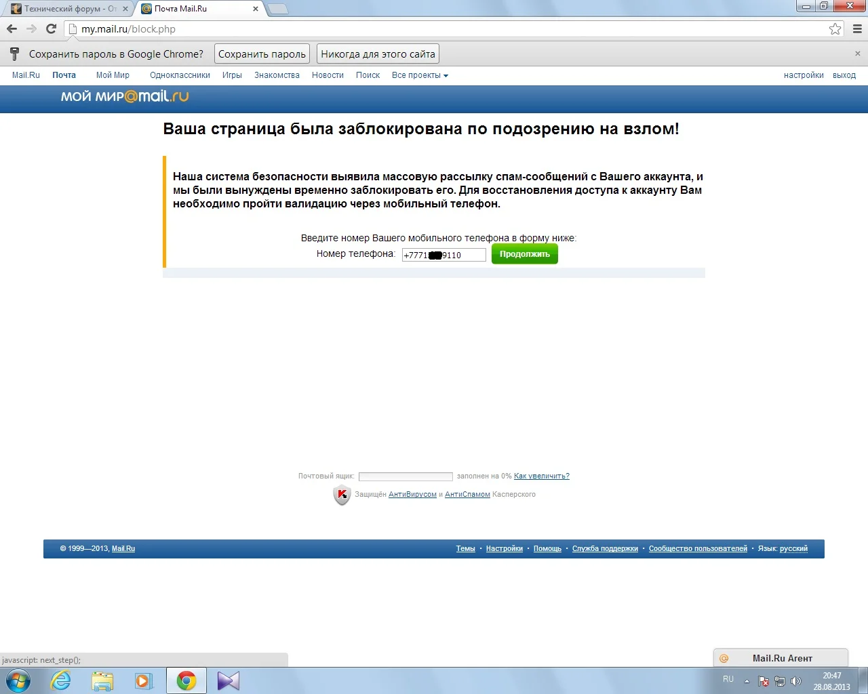The height and width of the screenshot is (694, 868).
Task: Open the АнтиВирусом link
Action: [x=412, y=494]
